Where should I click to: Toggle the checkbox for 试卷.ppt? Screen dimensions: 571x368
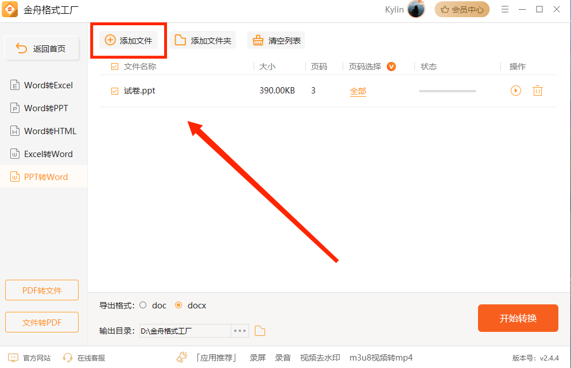click(x=115, y=91)
